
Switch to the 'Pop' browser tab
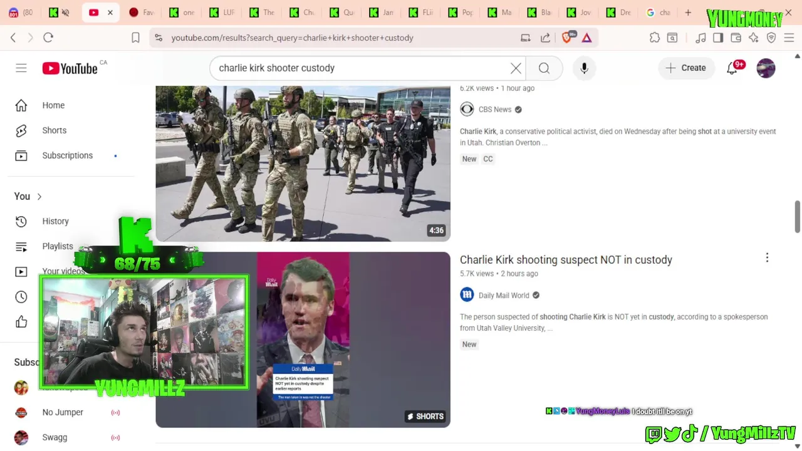(x=460, y=13)
